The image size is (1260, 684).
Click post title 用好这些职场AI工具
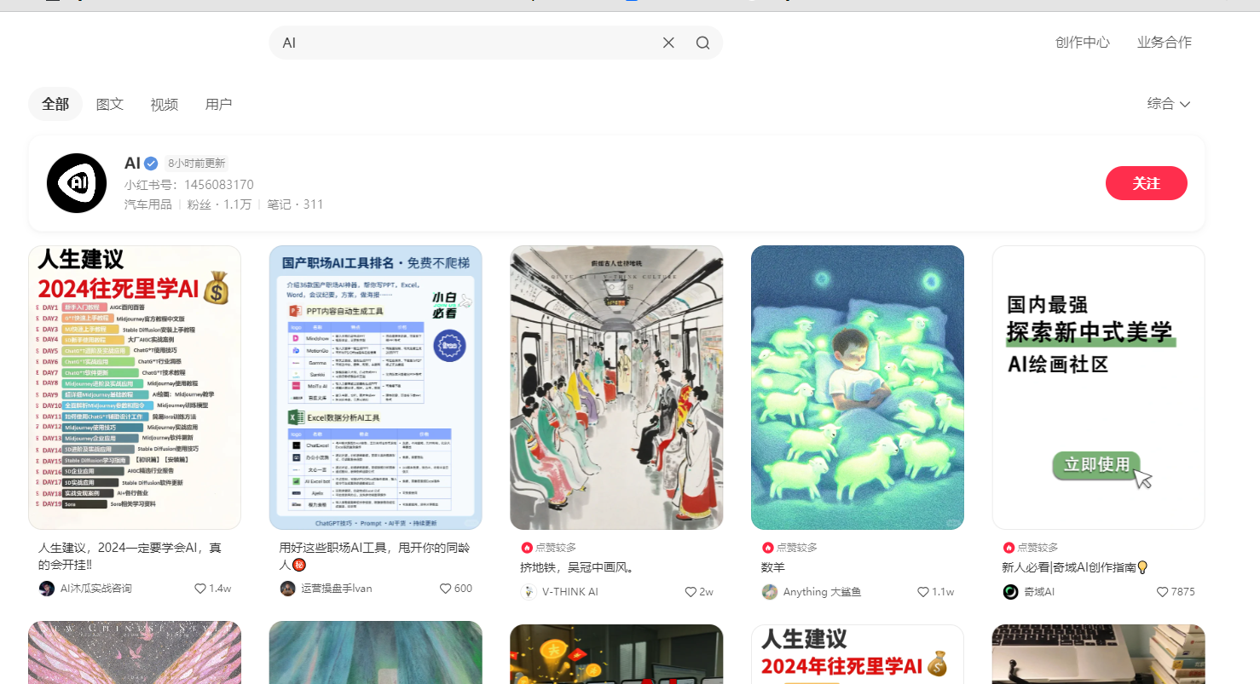(x=374, y=555)
